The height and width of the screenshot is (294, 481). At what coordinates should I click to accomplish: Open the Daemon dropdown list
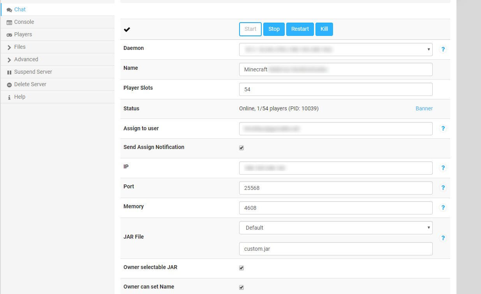[x=335, y=50]
